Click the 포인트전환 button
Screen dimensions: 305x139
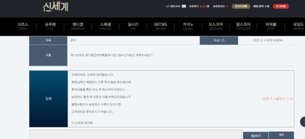[241, 6]
